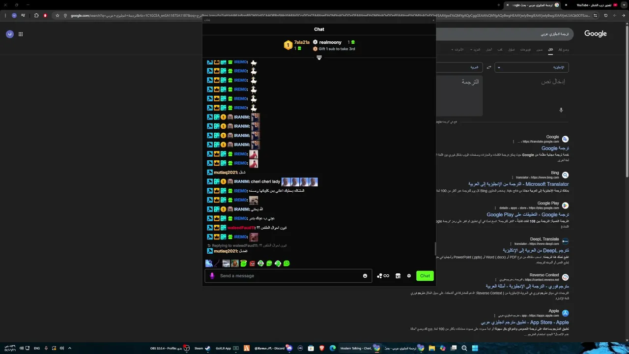Click username mutlaq2021 in last message
The width and height of the screenshot is (629, 354).
coord(226,251)
